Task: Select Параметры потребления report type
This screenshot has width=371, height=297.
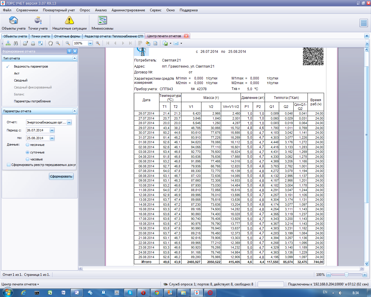Action: (32, 101)
